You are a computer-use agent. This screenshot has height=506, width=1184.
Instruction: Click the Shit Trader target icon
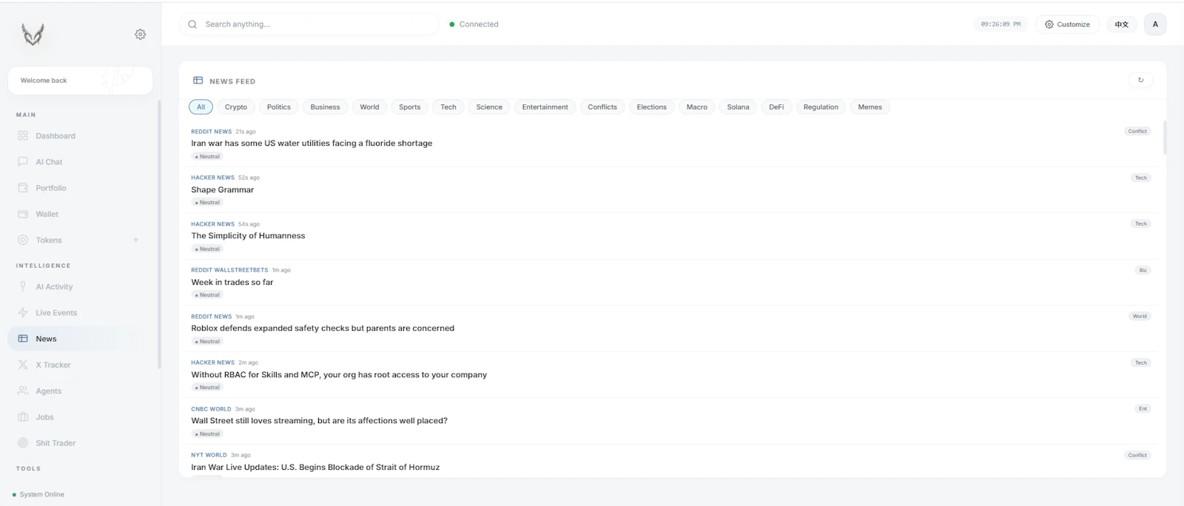pyautogui.click(x=23, y=443)
